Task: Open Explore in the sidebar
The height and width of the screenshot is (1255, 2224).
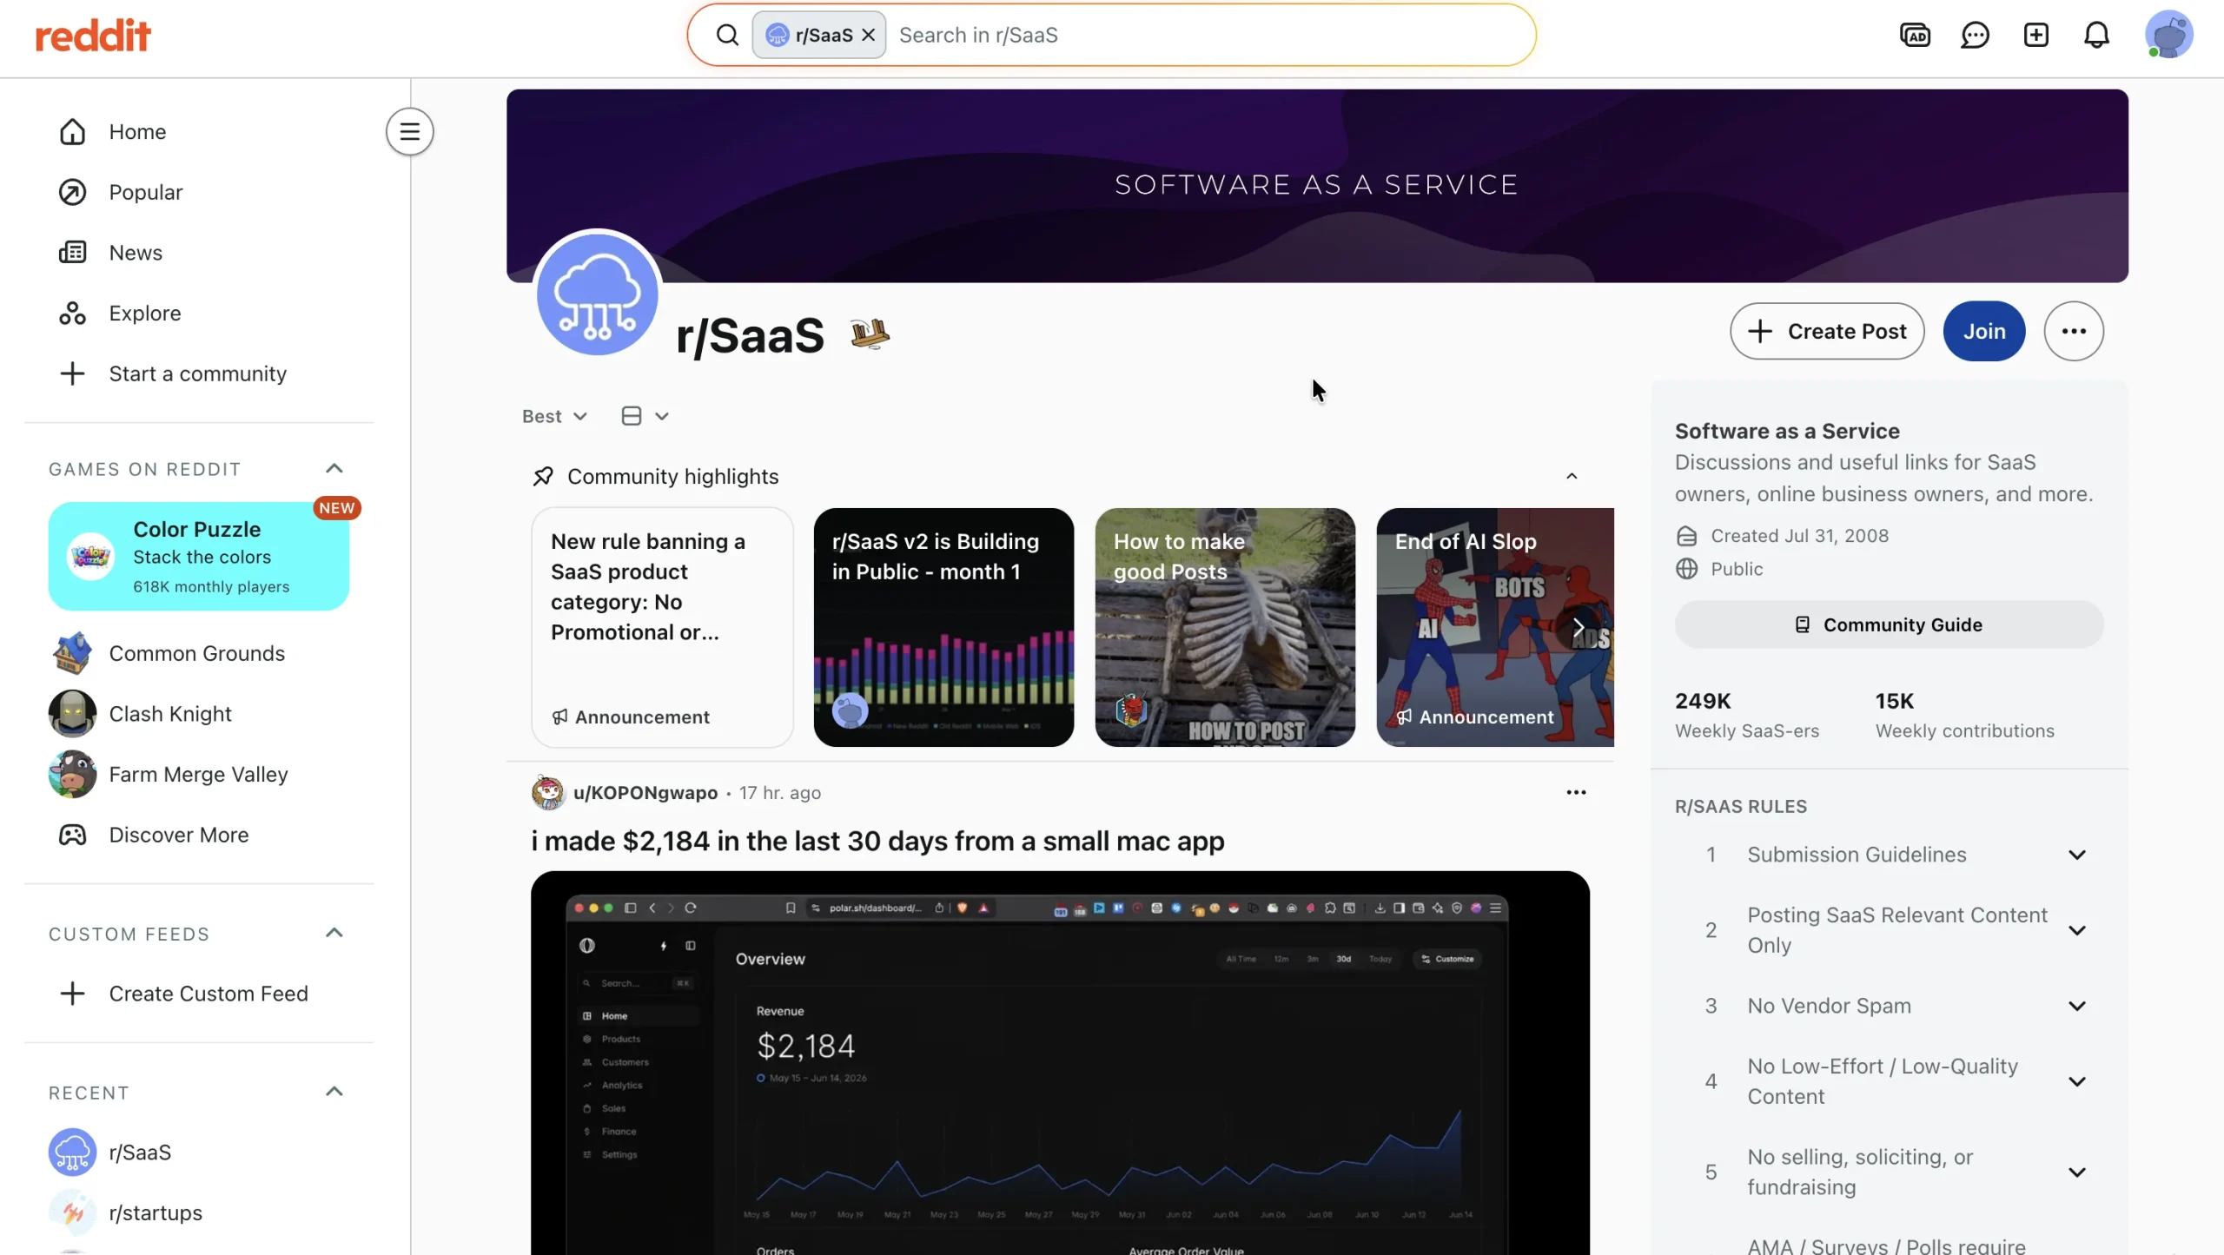Action: 199,314
